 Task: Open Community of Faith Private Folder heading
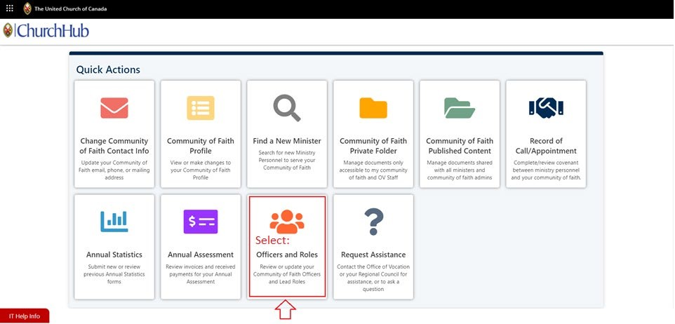(373, 146)
